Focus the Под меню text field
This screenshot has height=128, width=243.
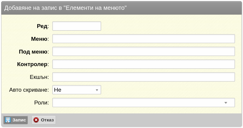pos(143,51)
